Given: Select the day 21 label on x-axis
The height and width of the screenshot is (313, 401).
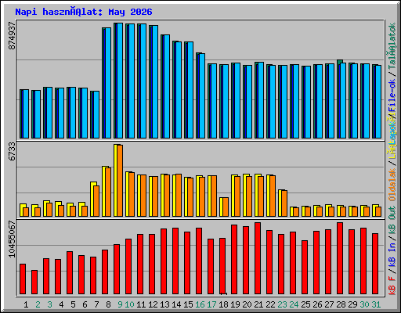Looking at the screenshot, I should (x=258, y=304).
